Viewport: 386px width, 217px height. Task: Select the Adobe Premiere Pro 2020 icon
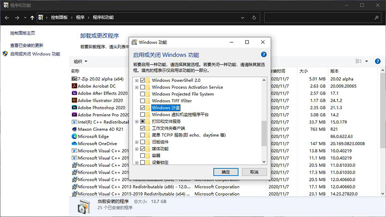(x=74, y=115)
